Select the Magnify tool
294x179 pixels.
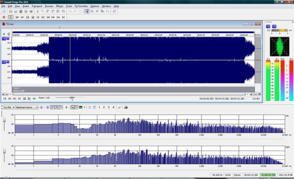click(x=92, y=11)
